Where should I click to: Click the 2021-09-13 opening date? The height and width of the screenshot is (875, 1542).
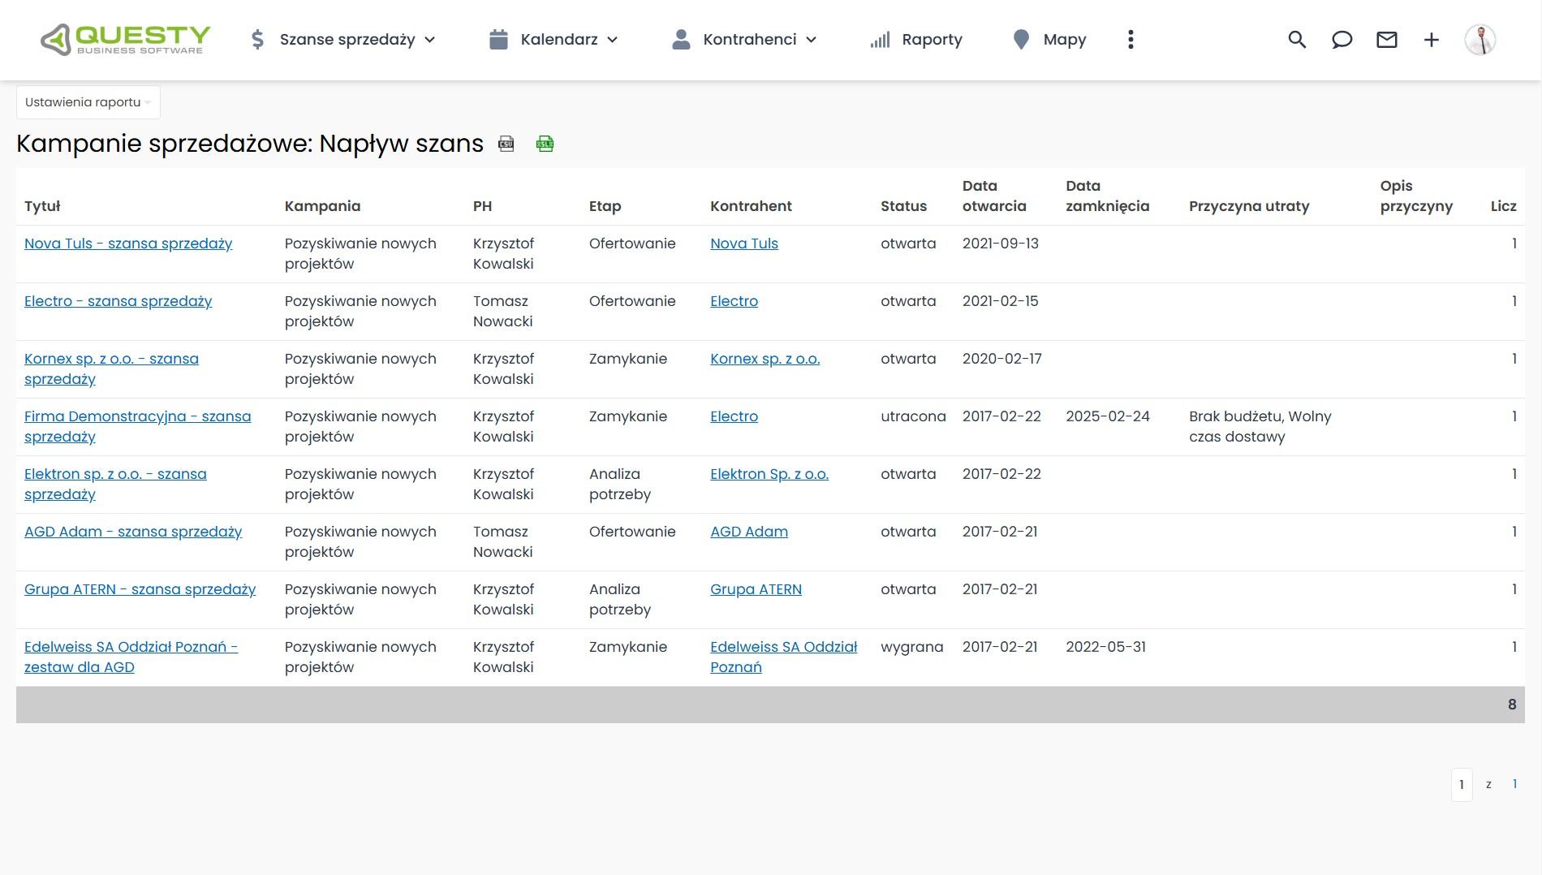click(1000, 244)
